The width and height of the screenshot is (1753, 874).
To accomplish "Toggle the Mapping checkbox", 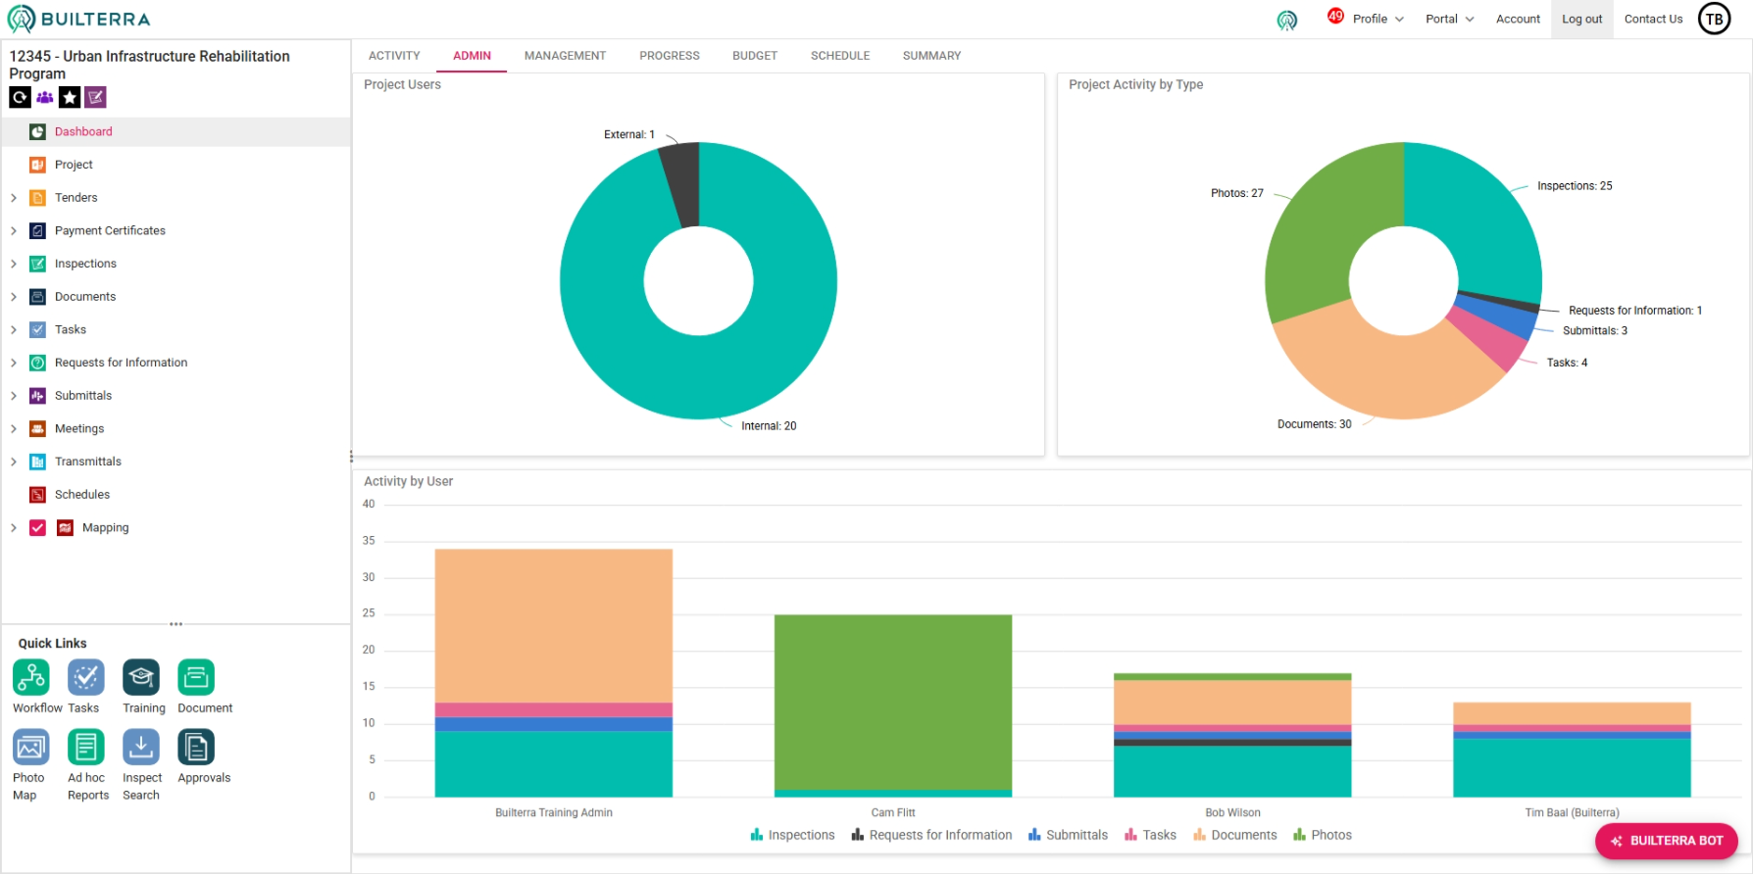I will (37, 527).
